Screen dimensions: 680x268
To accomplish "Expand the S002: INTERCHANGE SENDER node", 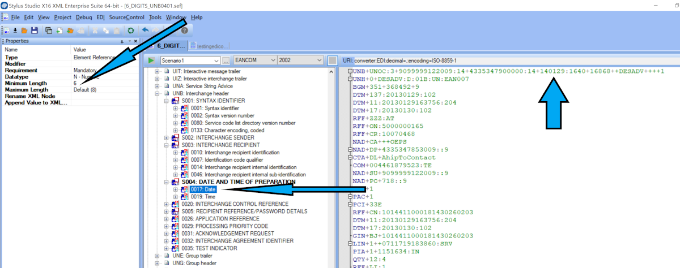I will (167, 137).
